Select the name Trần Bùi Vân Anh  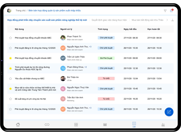[x=75, y=97]
